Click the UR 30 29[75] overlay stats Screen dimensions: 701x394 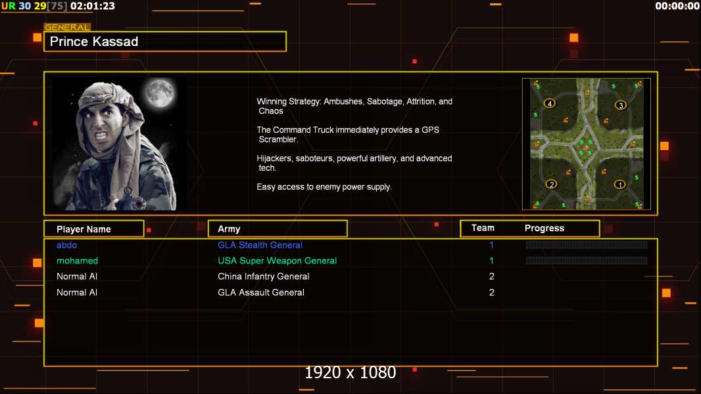tap(34, 6)
